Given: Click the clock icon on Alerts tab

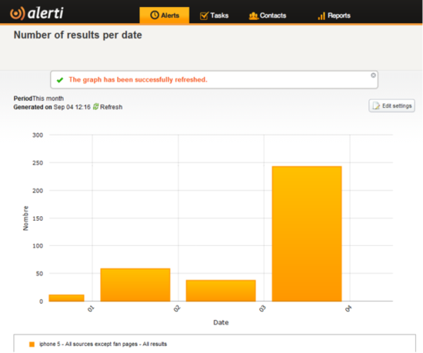Looking at the screenshot, I should click(x=155, y=15).
